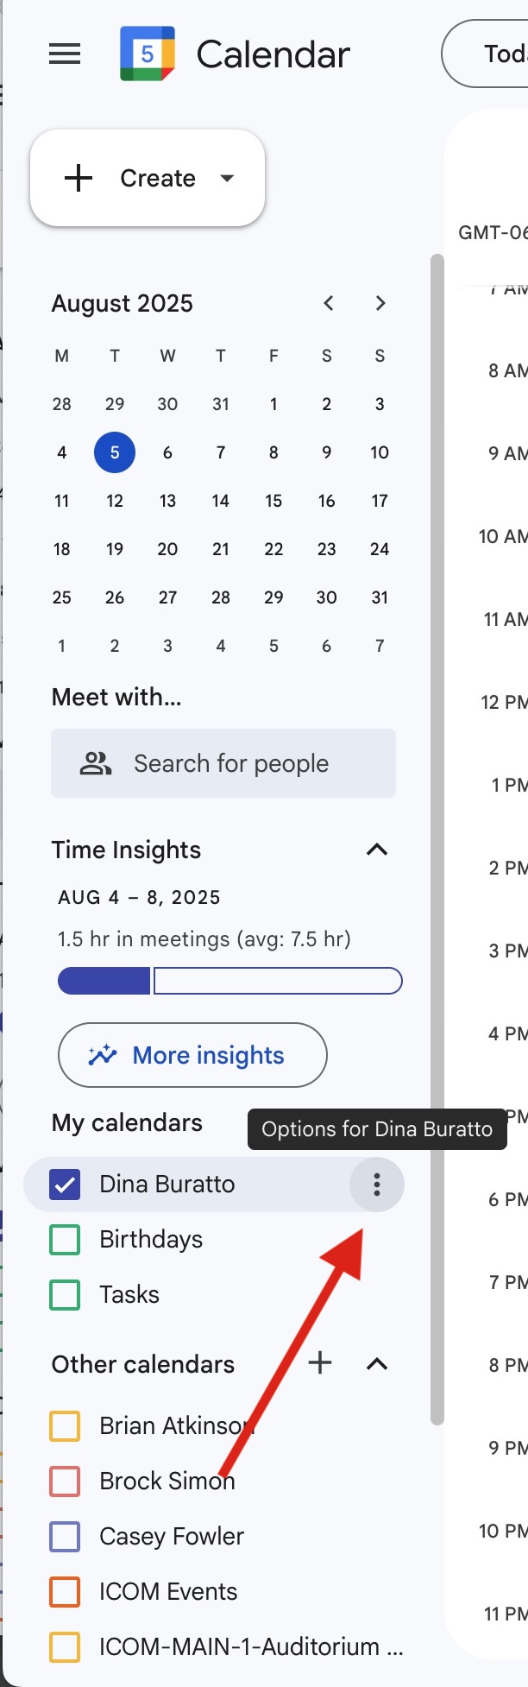
Task: Select August 15 in mini calendar
Action: click(x=273, y=501)
